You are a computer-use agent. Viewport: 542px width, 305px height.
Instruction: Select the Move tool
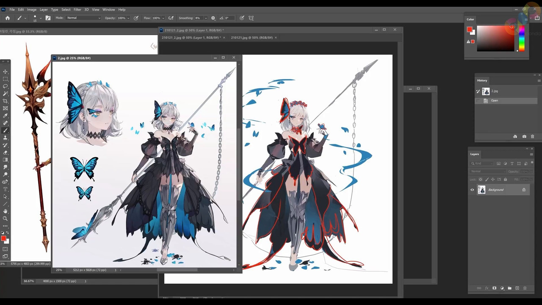(5, 72)
